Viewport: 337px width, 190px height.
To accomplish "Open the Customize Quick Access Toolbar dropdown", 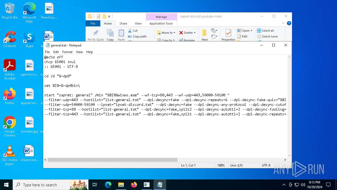I will point(109,16).
